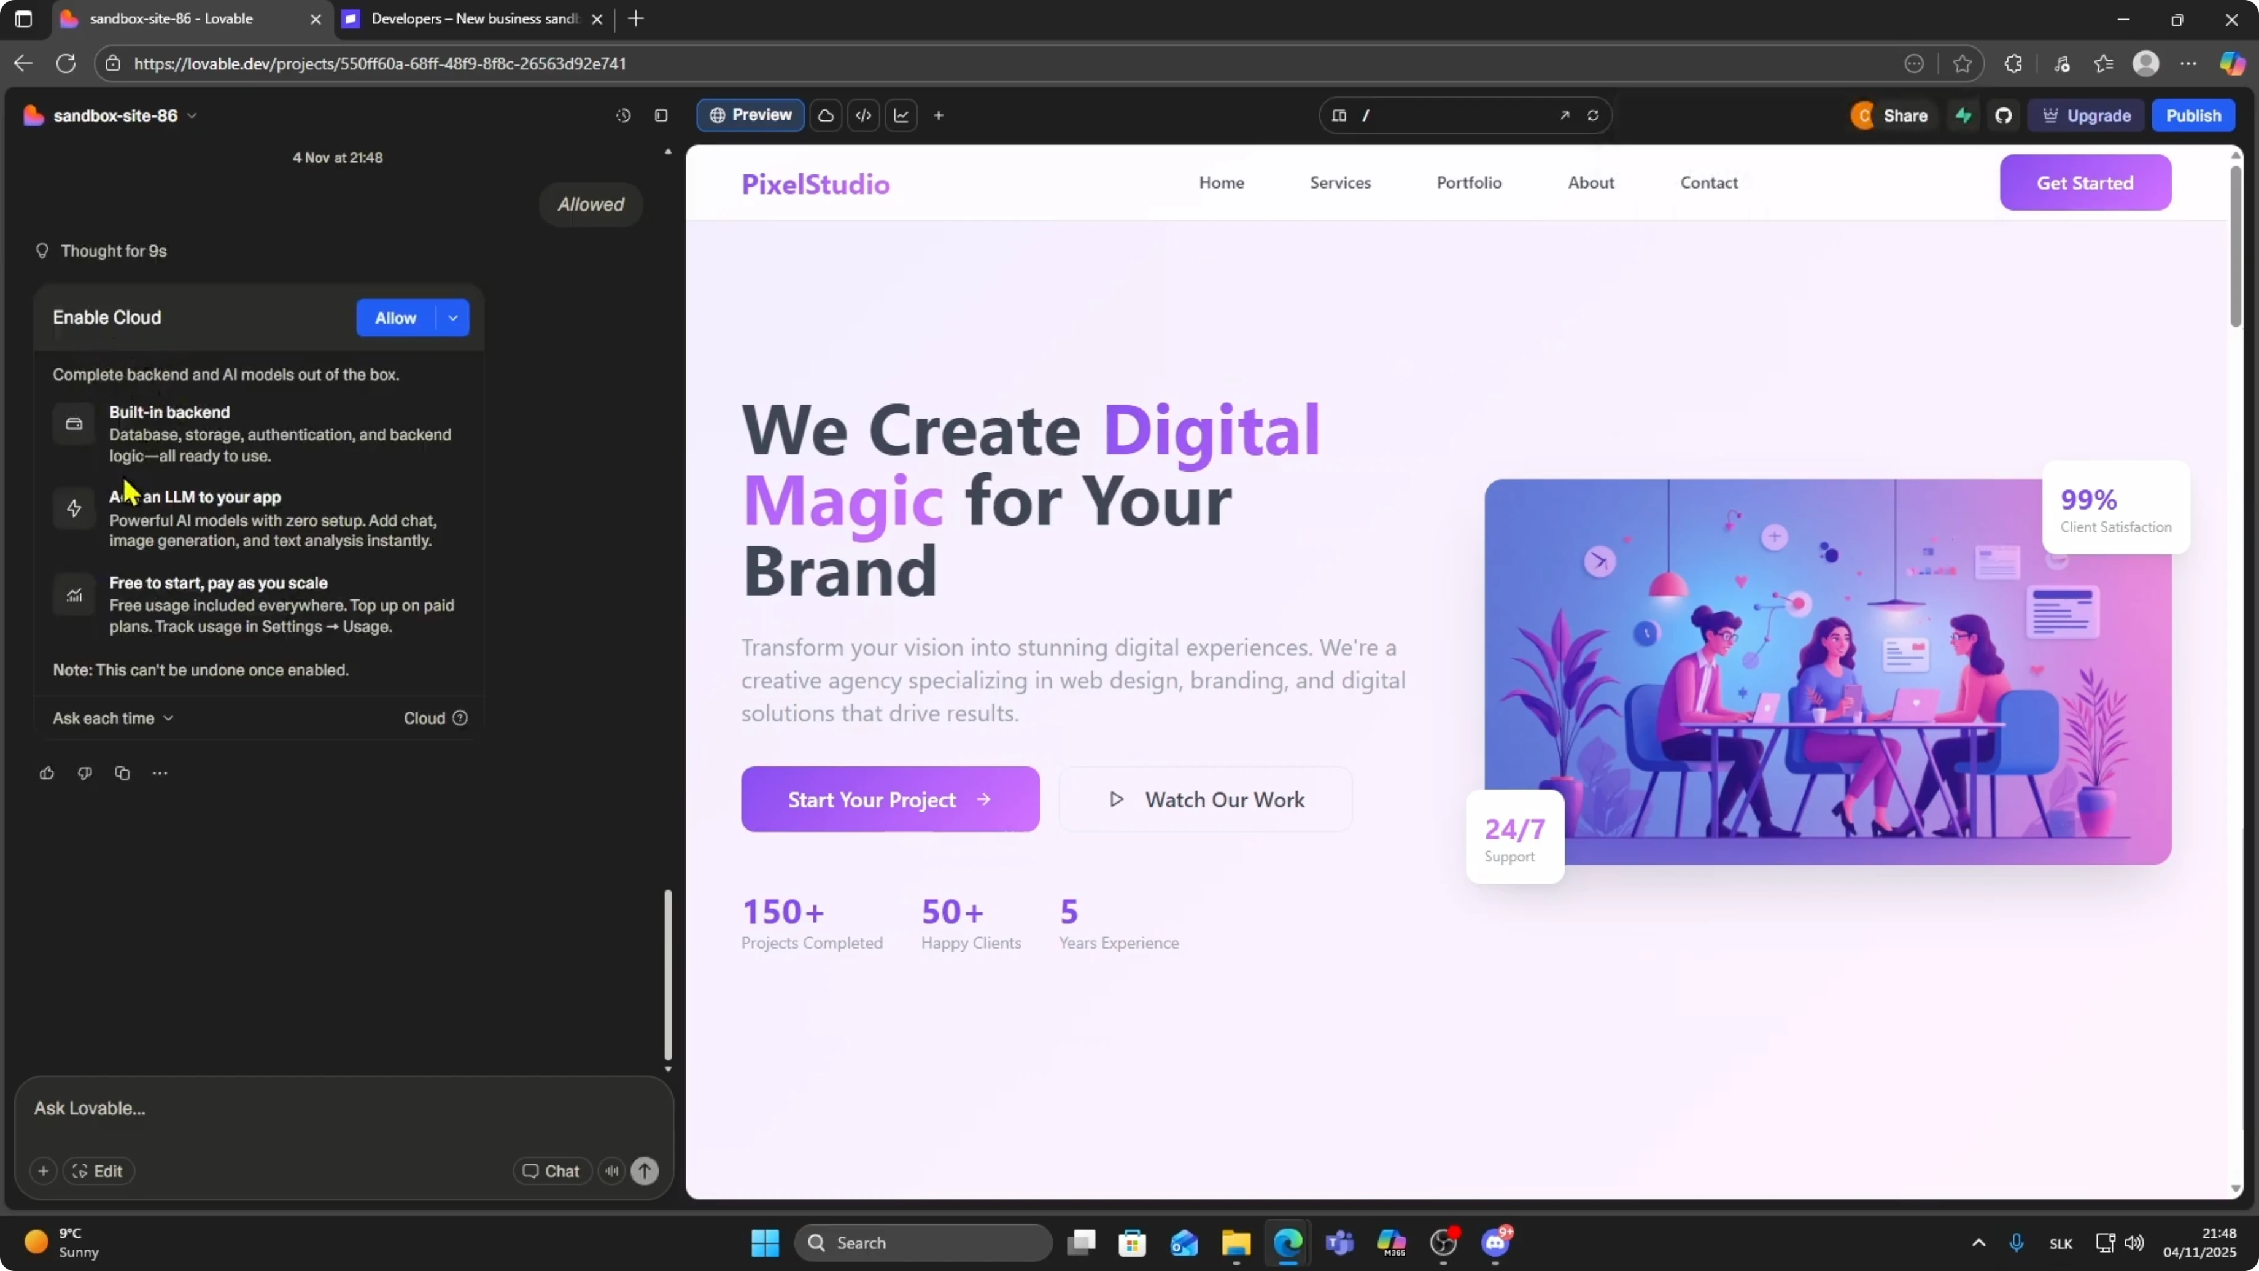Click the thumbs down feedback icon
This screenshot has height=1271, width=2259.
click(84, 773)
